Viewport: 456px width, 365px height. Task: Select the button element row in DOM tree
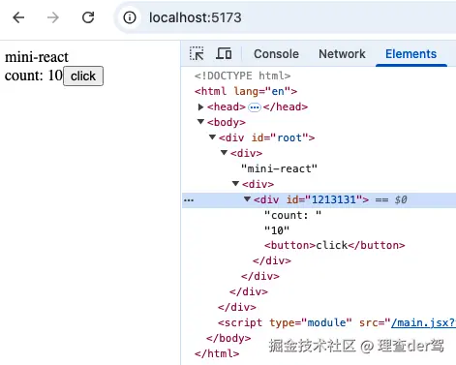tap(335, 245)
